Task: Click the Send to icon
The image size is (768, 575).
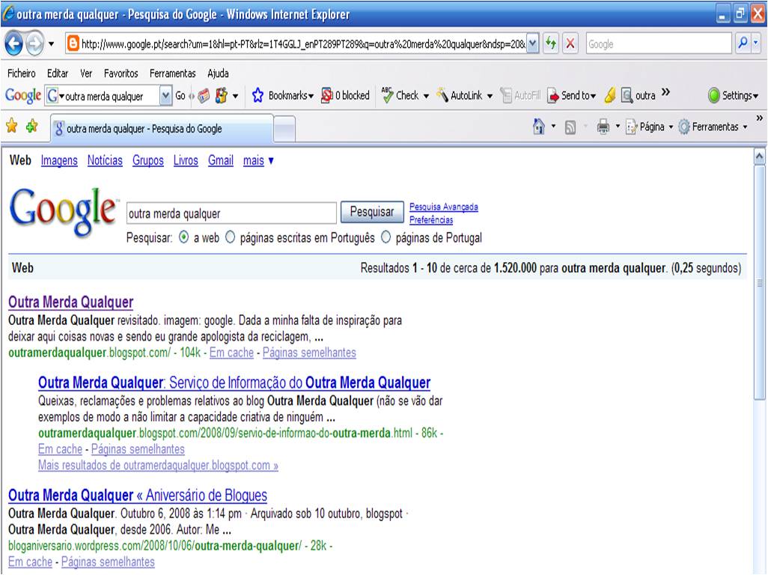Action: pyautogui.click(x=553, y=96)
